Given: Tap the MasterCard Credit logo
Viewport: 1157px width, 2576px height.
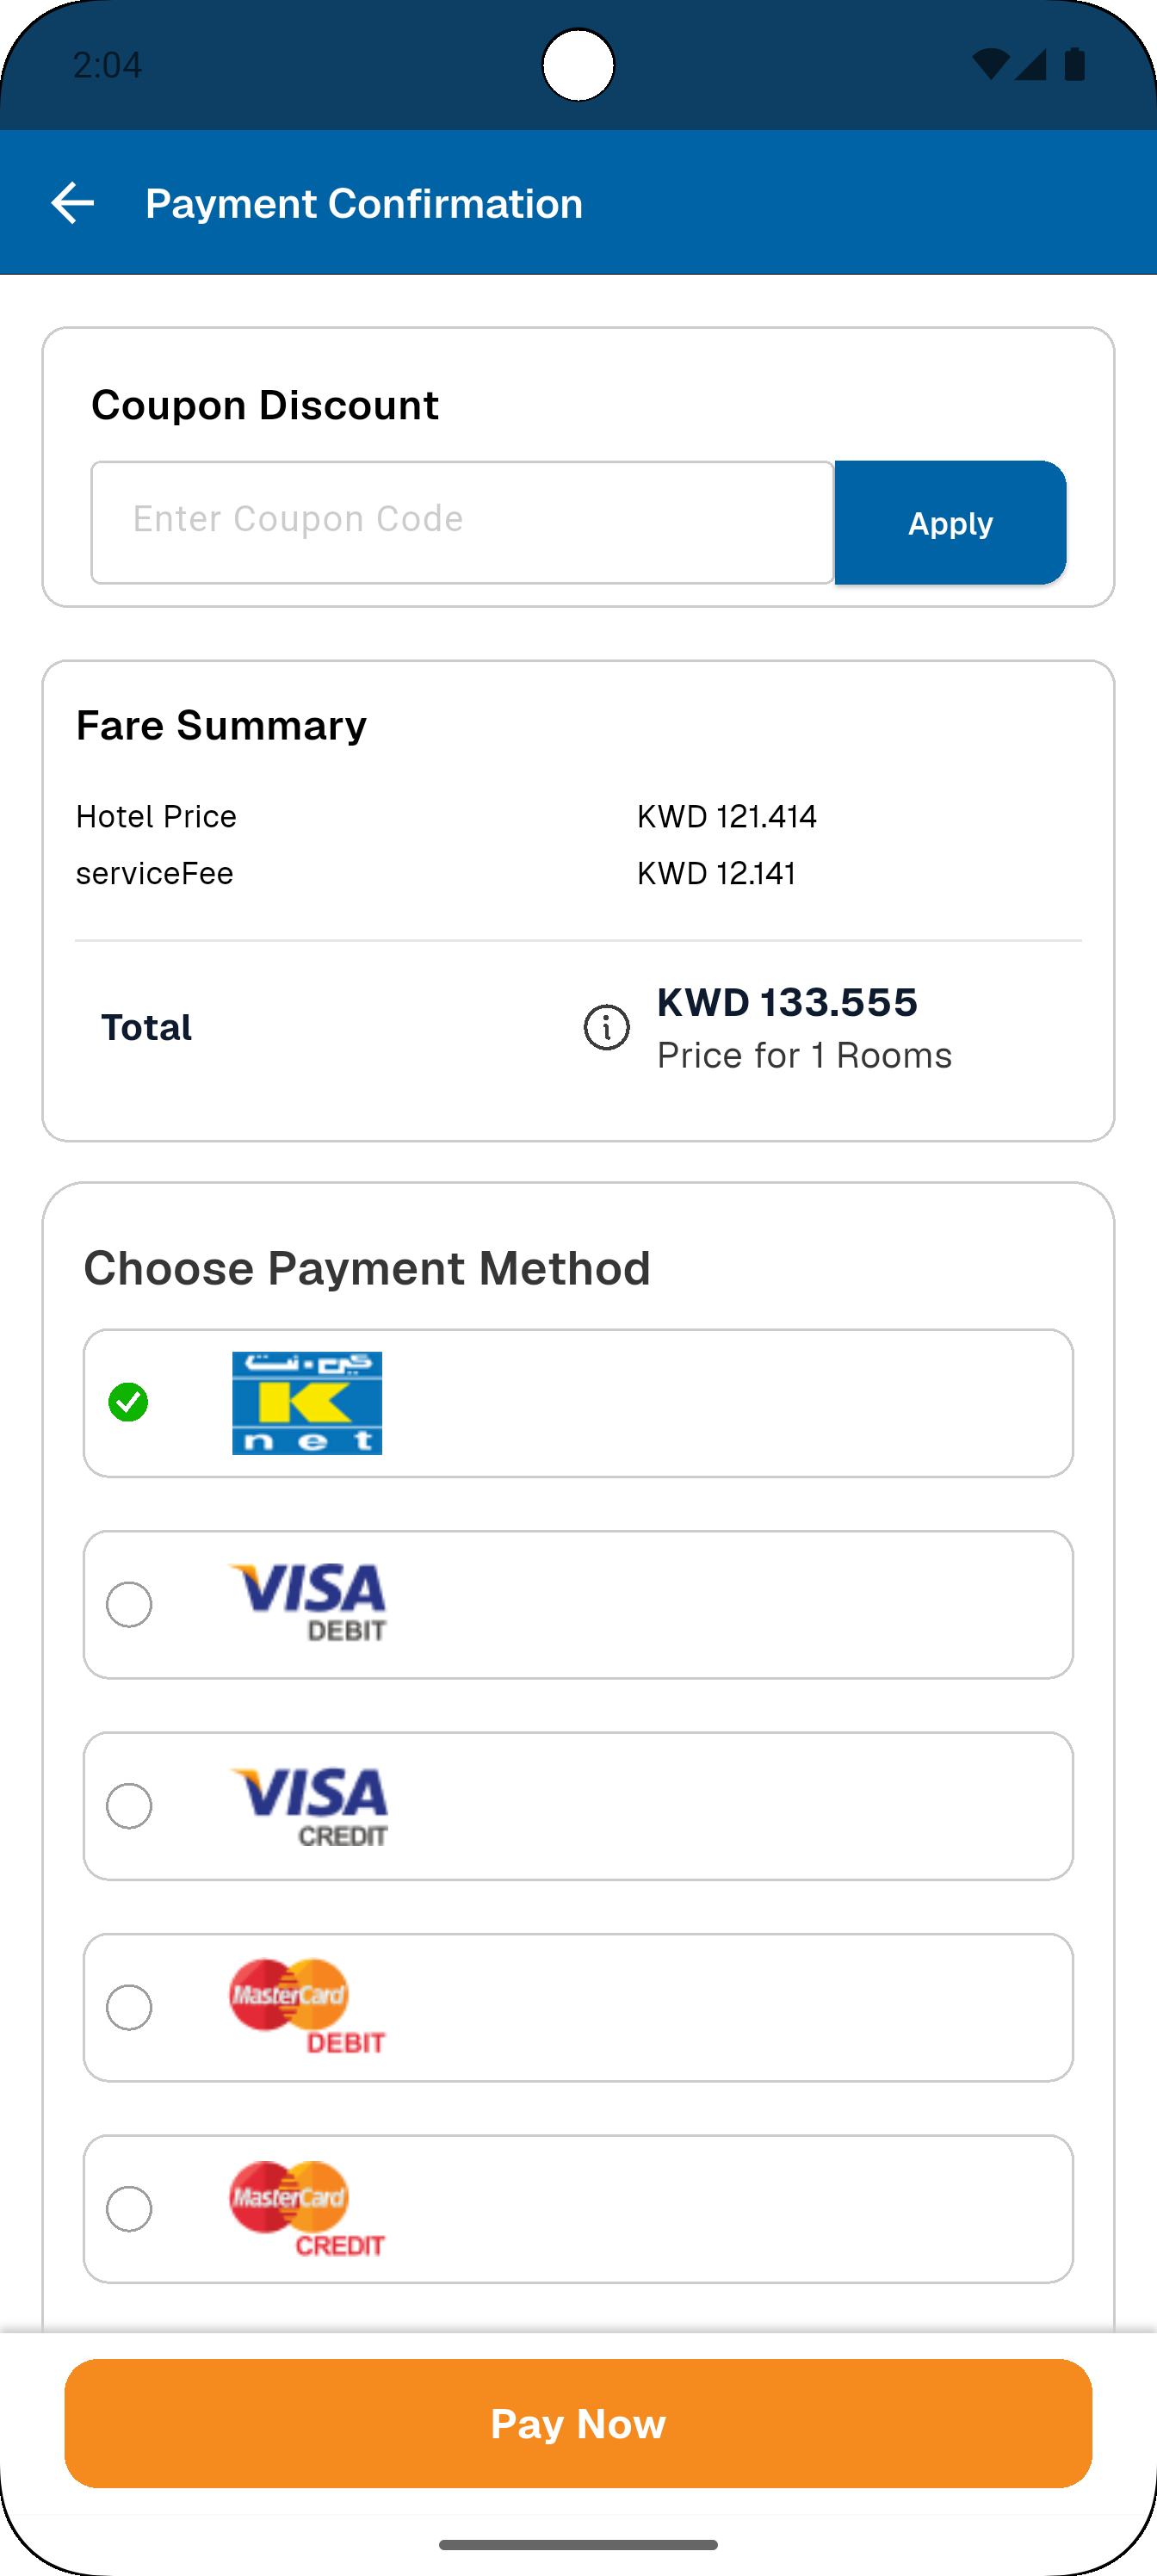Looking at the screenshot, I should point(307,2208).
